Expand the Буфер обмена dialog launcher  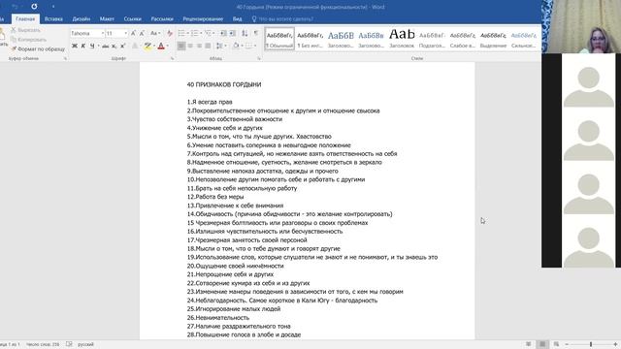pyautogui.click(x=65, y=58)
